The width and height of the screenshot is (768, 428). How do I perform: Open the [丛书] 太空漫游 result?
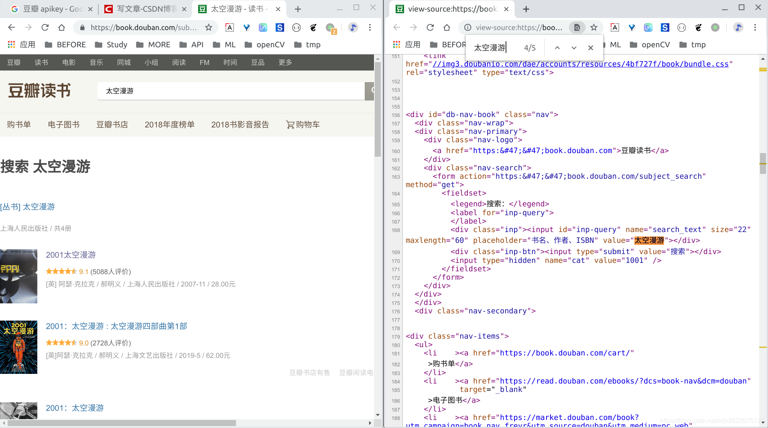[27, 207]
